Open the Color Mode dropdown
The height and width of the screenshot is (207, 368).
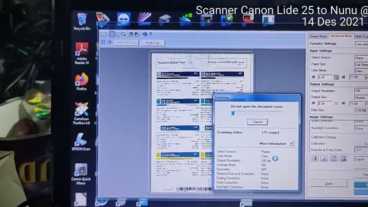point(361,71)
